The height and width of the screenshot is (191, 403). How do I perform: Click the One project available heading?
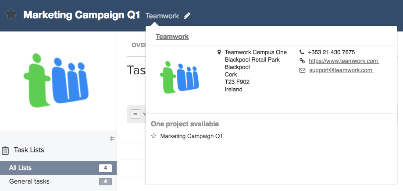point(185,124)
